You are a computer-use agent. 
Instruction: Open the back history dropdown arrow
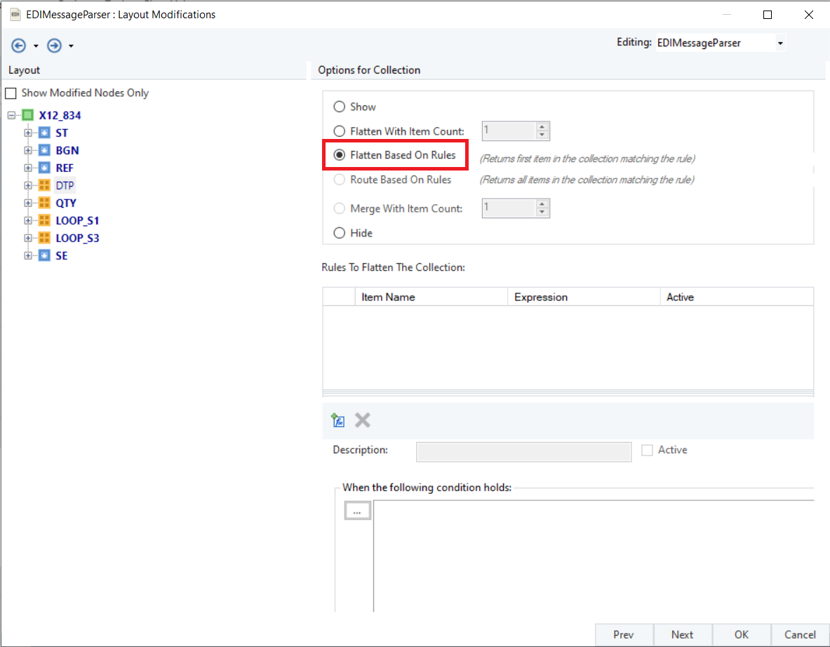(36, 46)
